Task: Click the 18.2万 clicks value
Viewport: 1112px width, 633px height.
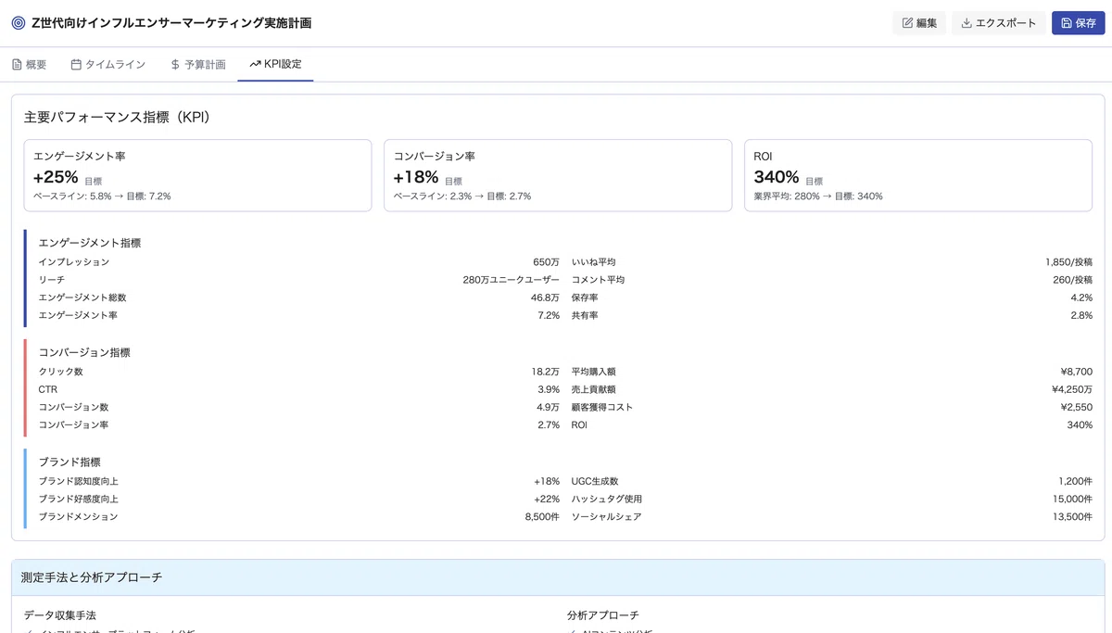Action: click(x=546, y=372)
